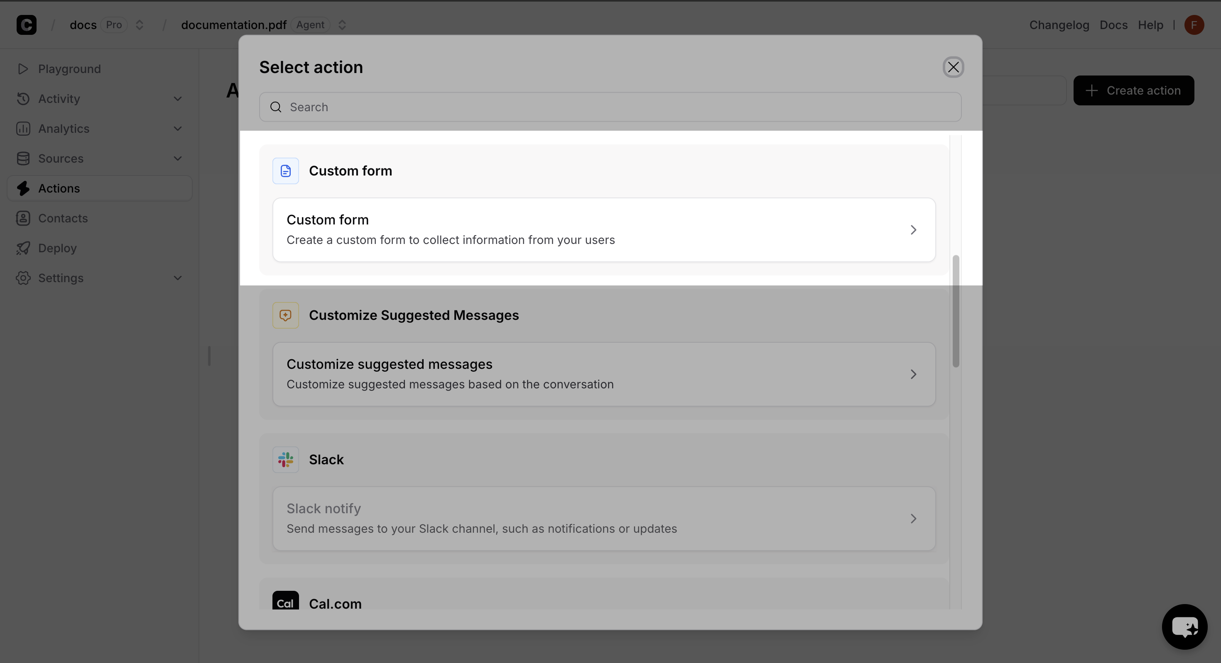Click the Slack logo icon
Viewport: 1221px width, 663px height.
coord(285,459)
